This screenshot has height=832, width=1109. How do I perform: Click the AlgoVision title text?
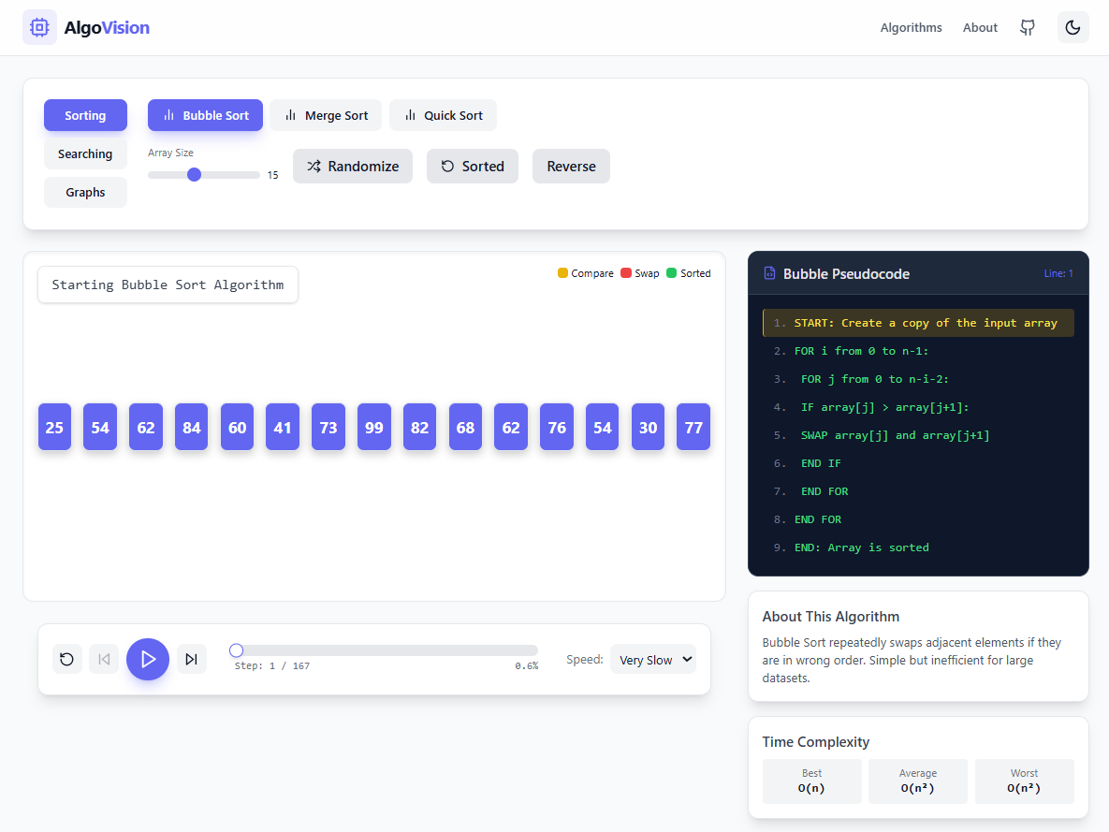(x=107, y=27)
